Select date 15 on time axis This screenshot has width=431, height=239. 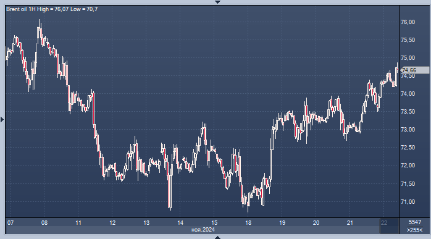214,223
